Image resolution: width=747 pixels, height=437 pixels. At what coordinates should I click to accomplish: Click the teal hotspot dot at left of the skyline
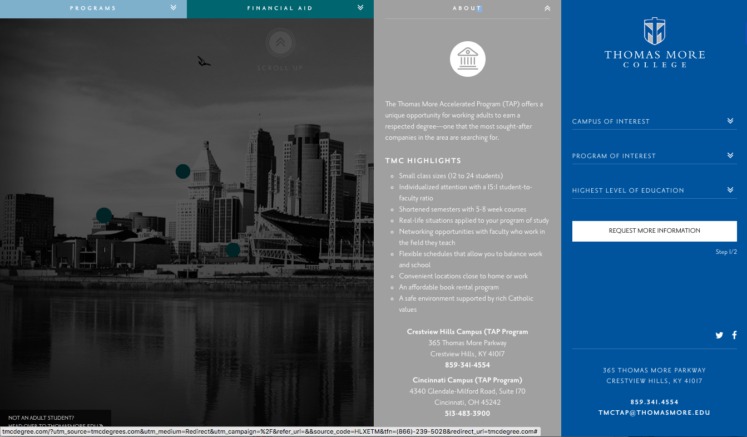(104, 215)
